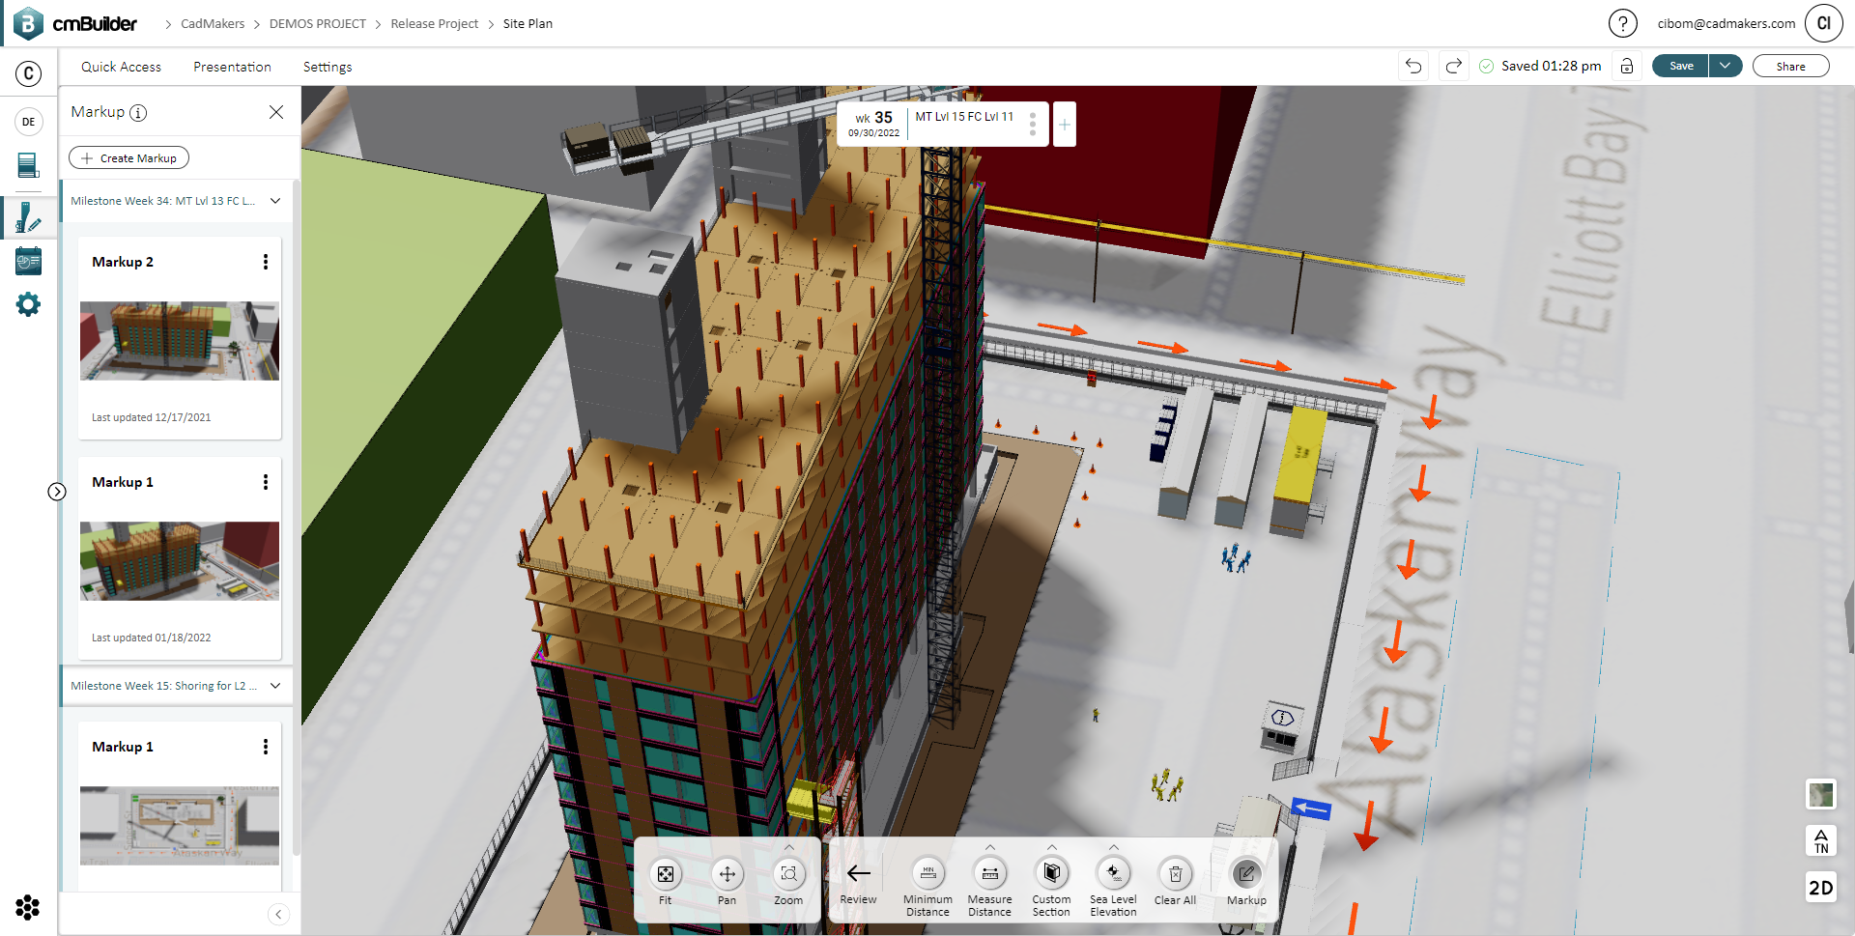This screenshot has width=1855, height=936.
Task: Open the help question mark icon
Action: [x=1622, y=23]
